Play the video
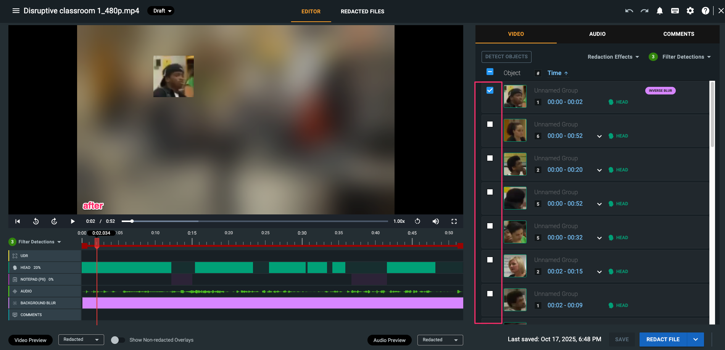Image resolution: width=725 pixels, height=350 pixels. tap(72, 221)
